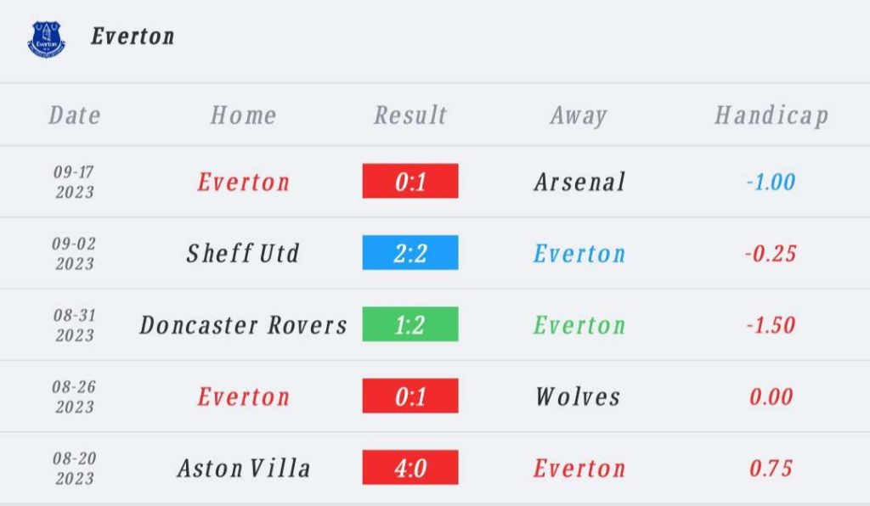Select the 09-17 2023 match date
The height and width of the screenshot is (506, 870).
coord(75,182)
